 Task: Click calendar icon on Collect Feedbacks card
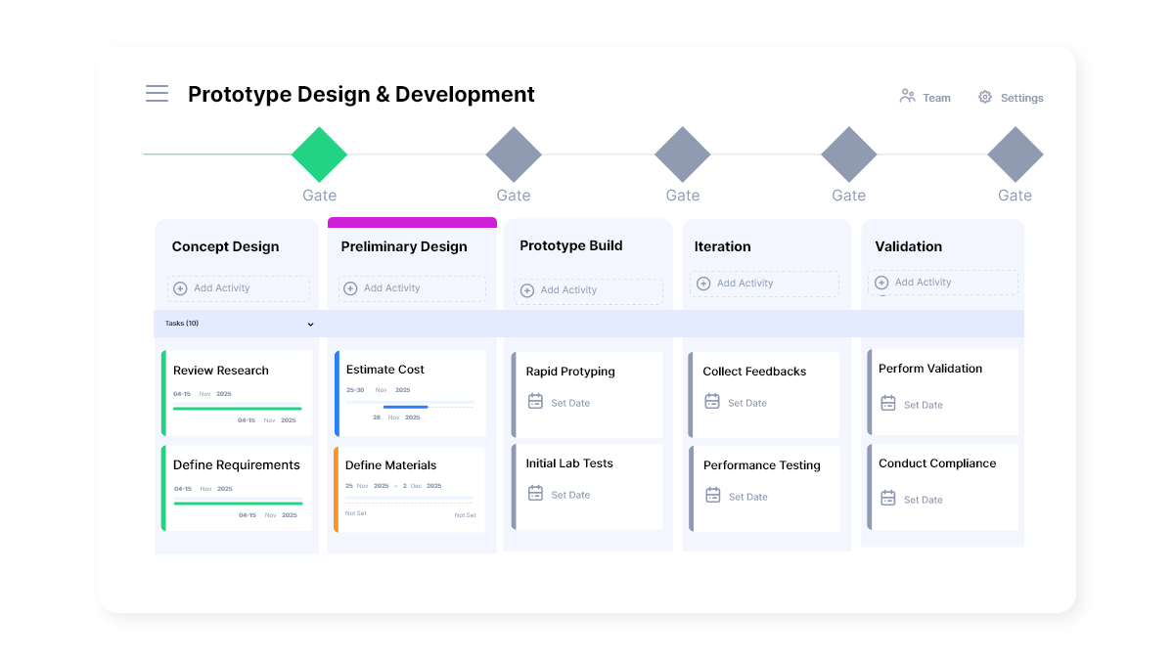click(x=712, y=402)
